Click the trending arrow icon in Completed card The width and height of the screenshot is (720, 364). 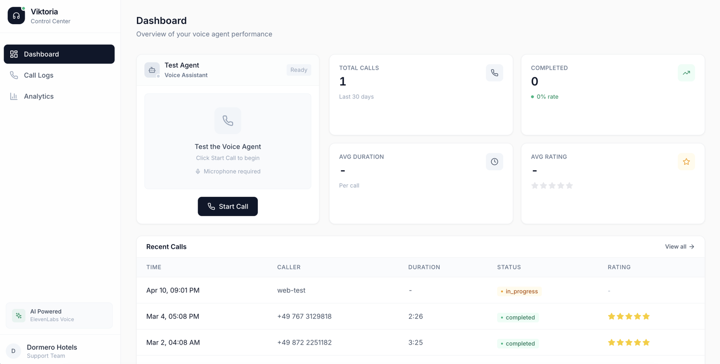pyautogui.click(x=686, y=73)
